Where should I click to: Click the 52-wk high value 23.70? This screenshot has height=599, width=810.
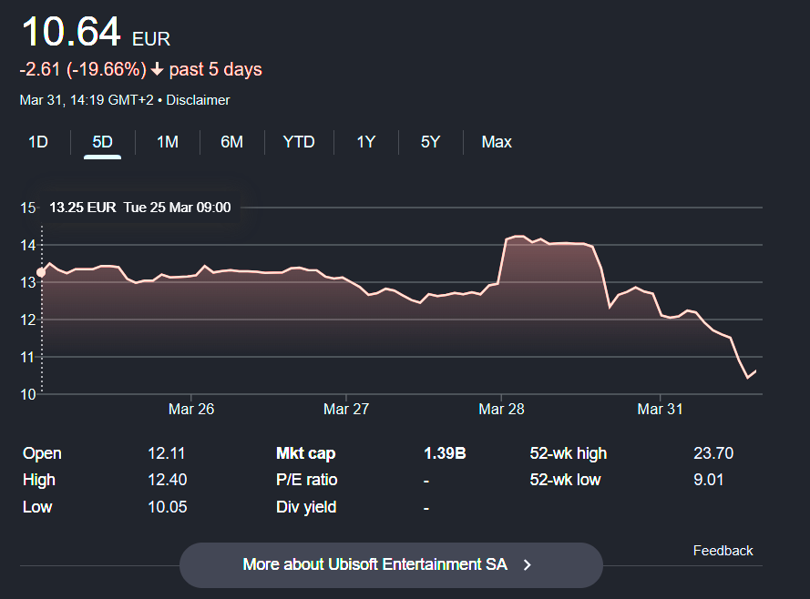[713, 453]
